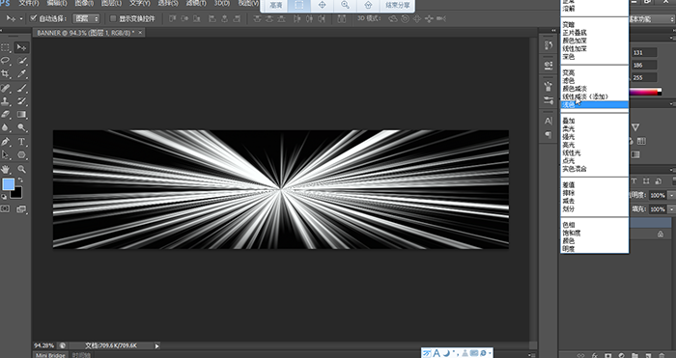Choose 实色混合 blend mode
Screen dimensions: 676x358
[x=594, y=169]
